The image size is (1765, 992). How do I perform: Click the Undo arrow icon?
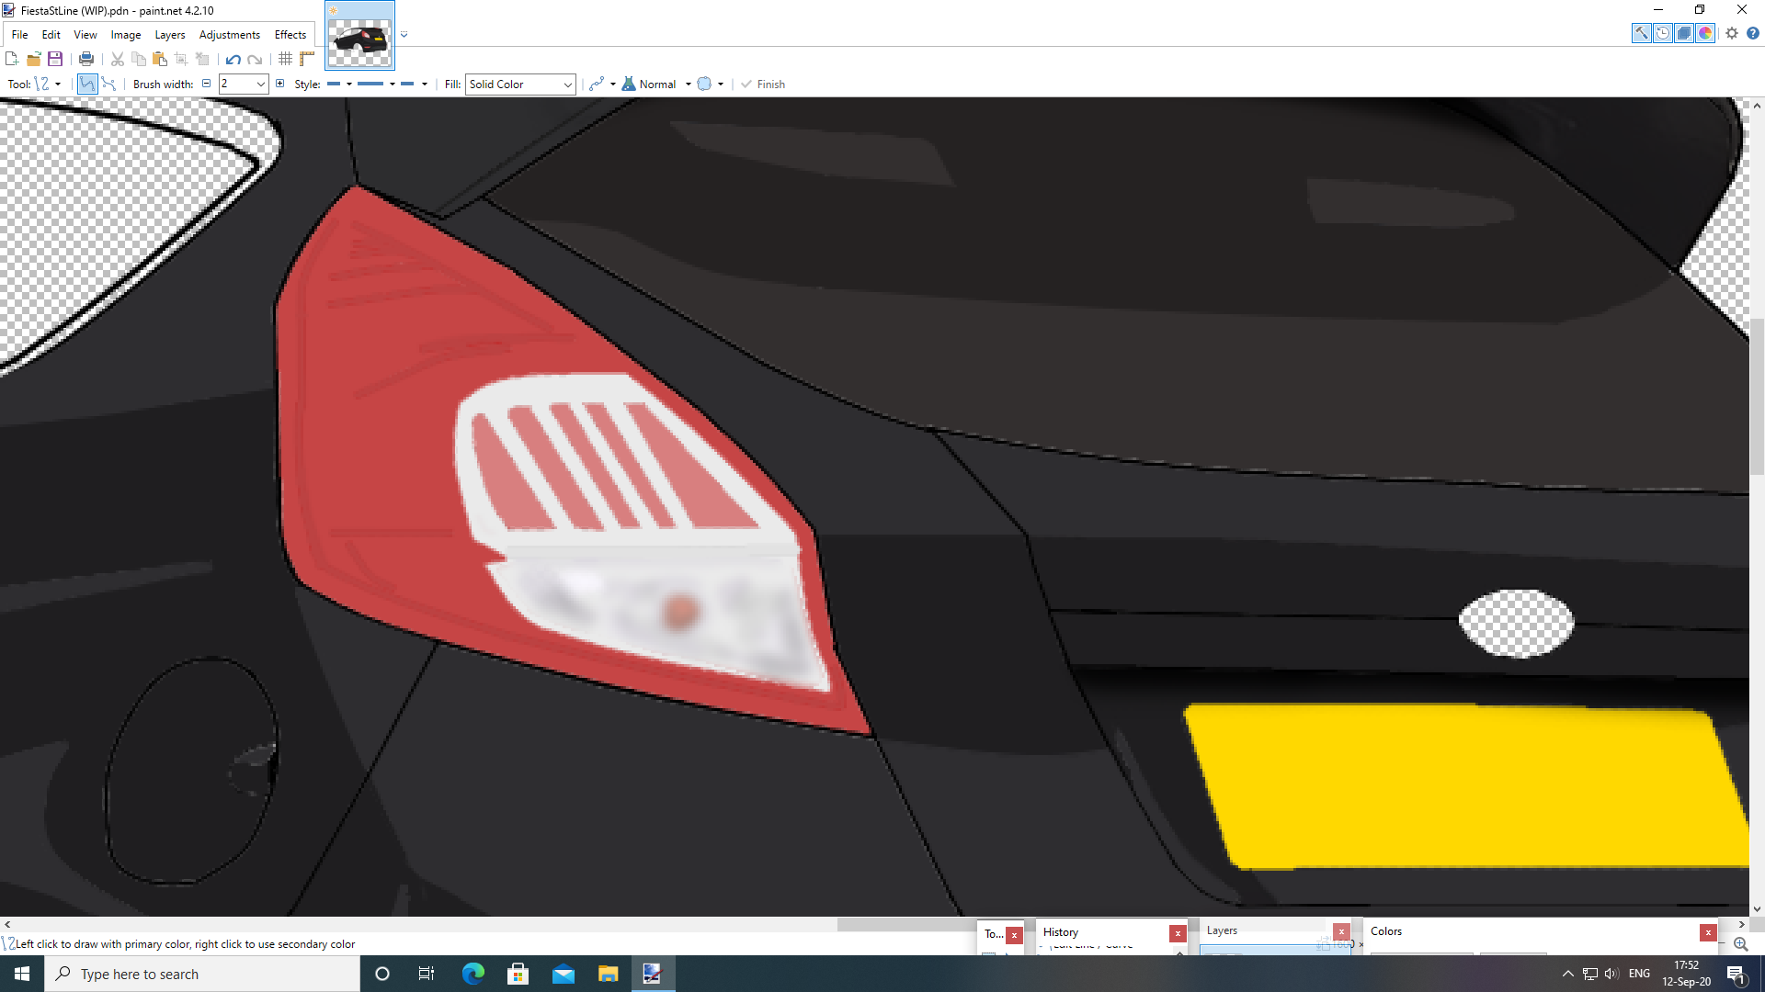pos(233,60)
